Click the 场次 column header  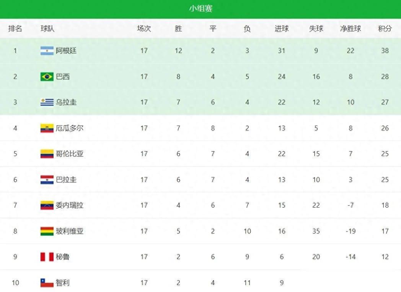tap(144, 29)
